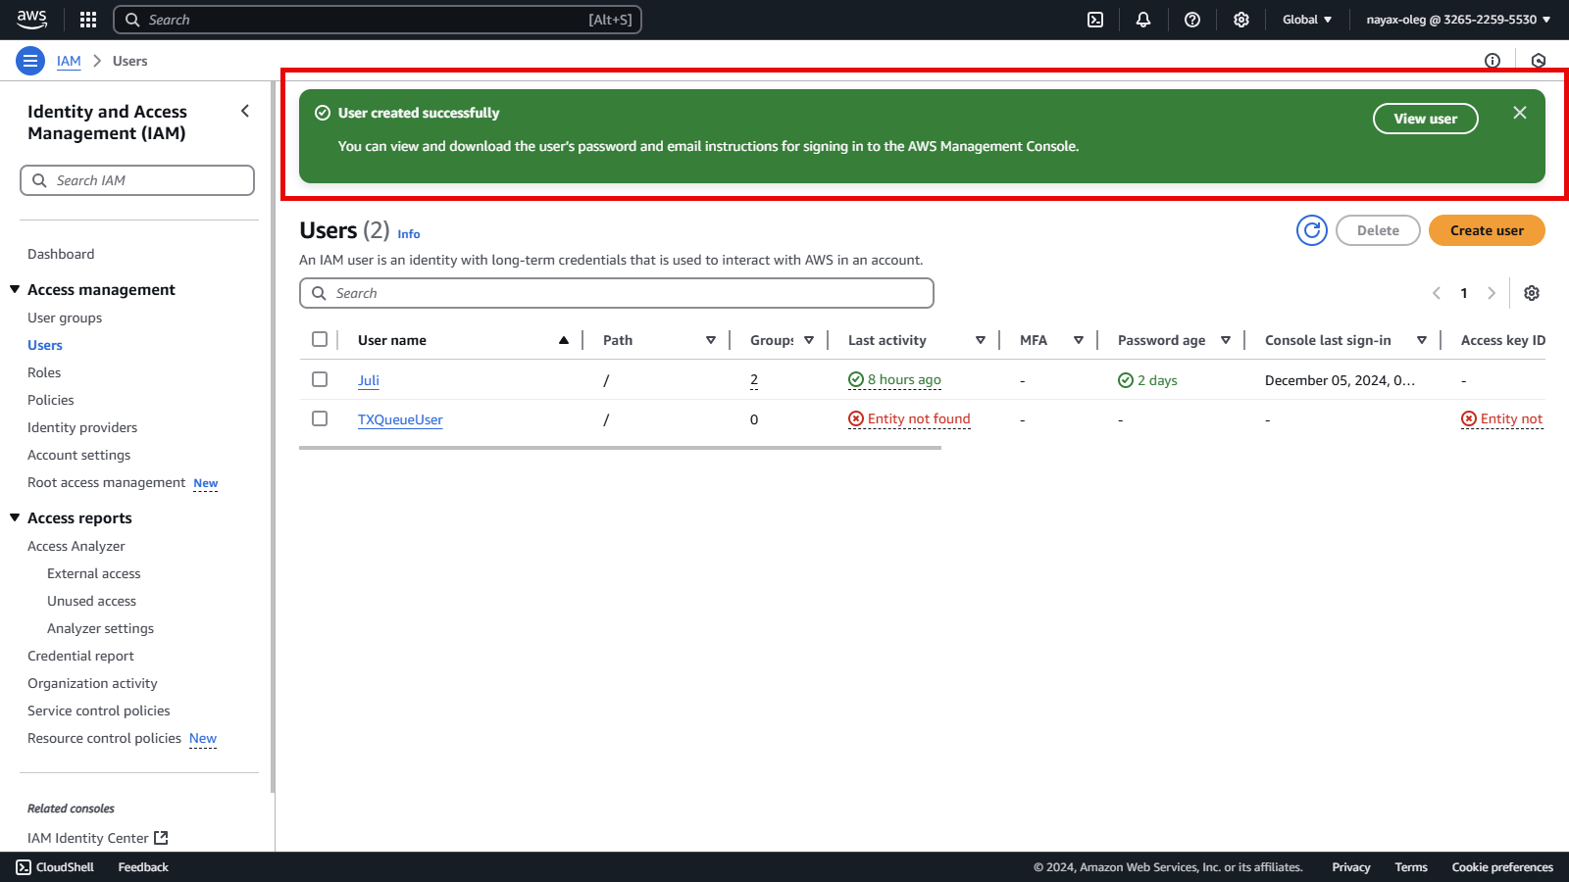Open the AWS home logo
The height and width of the screenshot is (882, 1569).
[31, 20]
